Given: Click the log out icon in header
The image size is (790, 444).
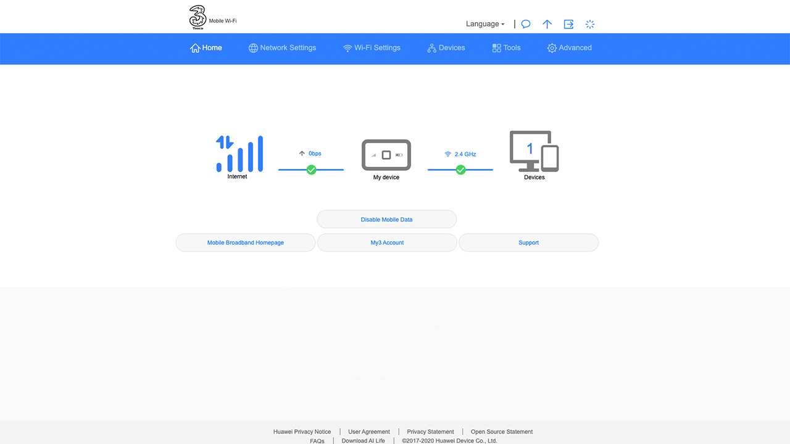Looking at the screenshot, I should [568, 24].
